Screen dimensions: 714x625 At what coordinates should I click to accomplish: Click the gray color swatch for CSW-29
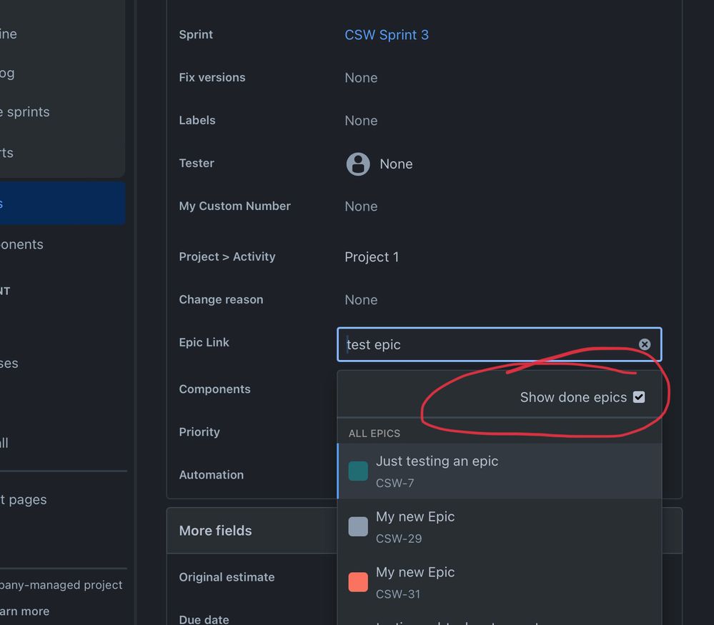[358, 526]
